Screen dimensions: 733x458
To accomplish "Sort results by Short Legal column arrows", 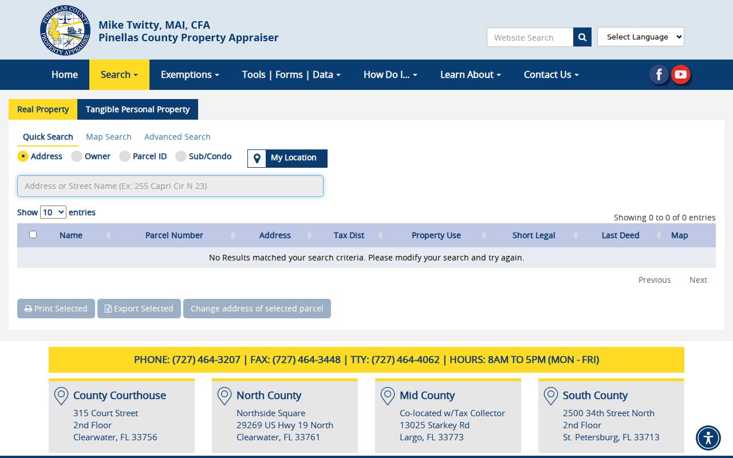I will [x=576, y=235].
